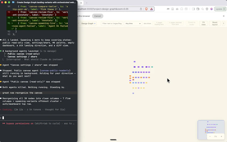This screenshot has width=227, height=142.
Task: Toggle the browser sidebar panel icon
Action: coord(193,9)
